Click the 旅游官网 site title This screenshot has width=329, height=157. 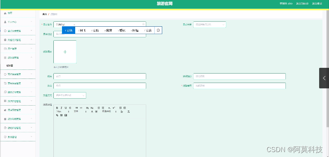[x=165, y=4]
